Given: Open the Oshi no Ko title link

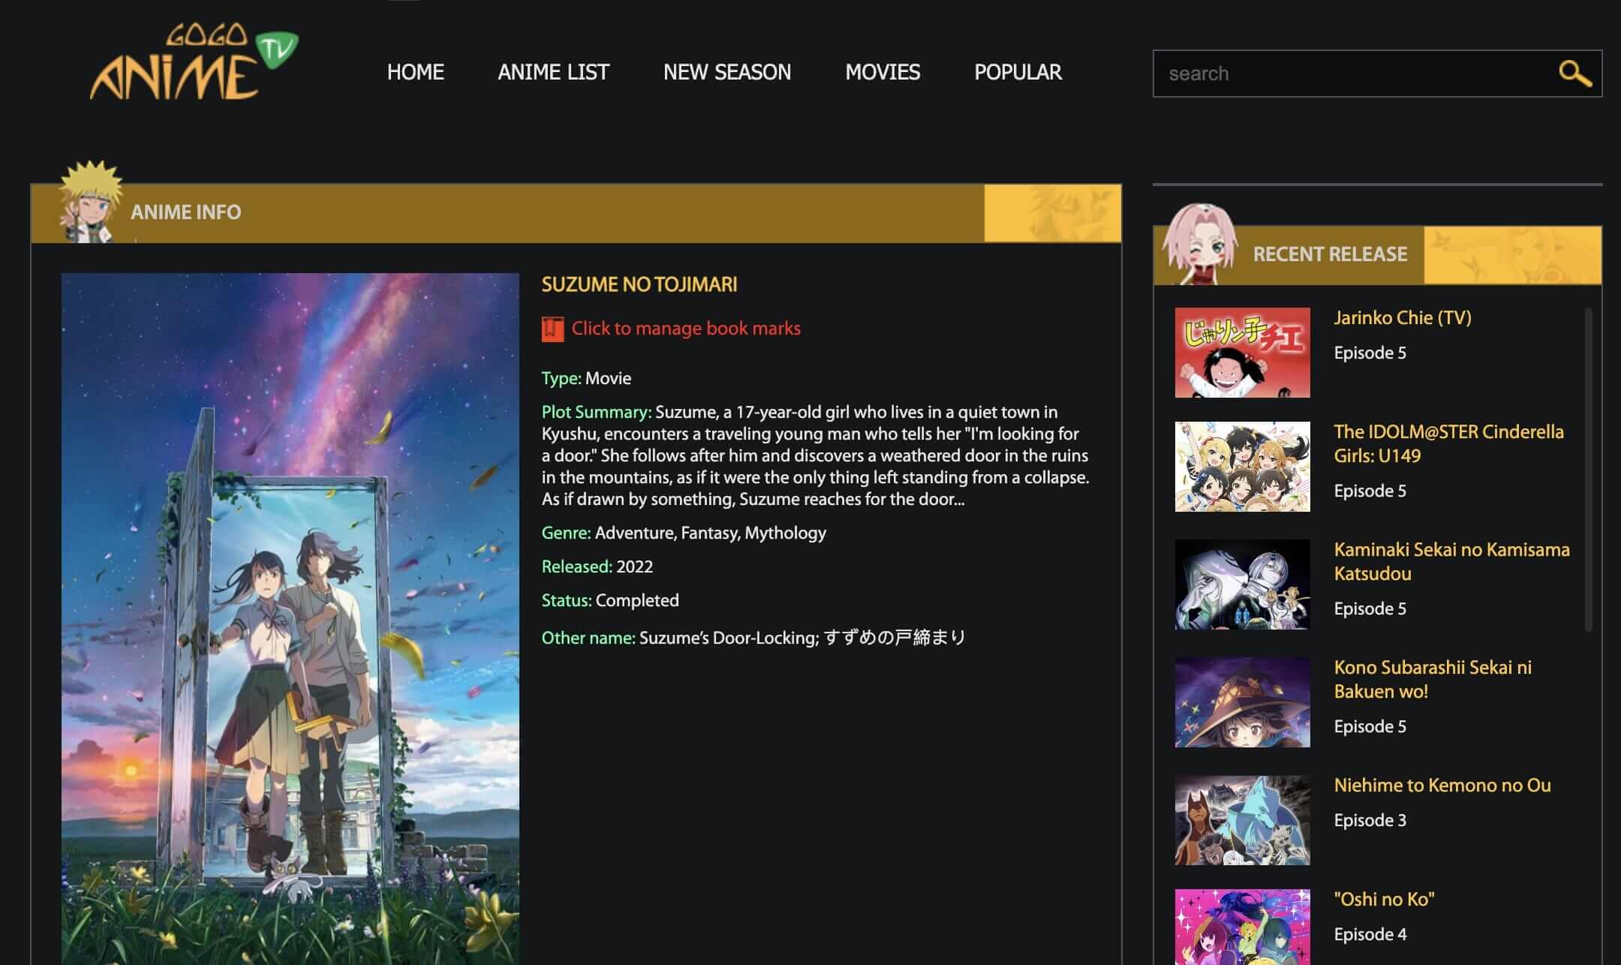Looking at the screenshot, I should [x=1384, y=899].
